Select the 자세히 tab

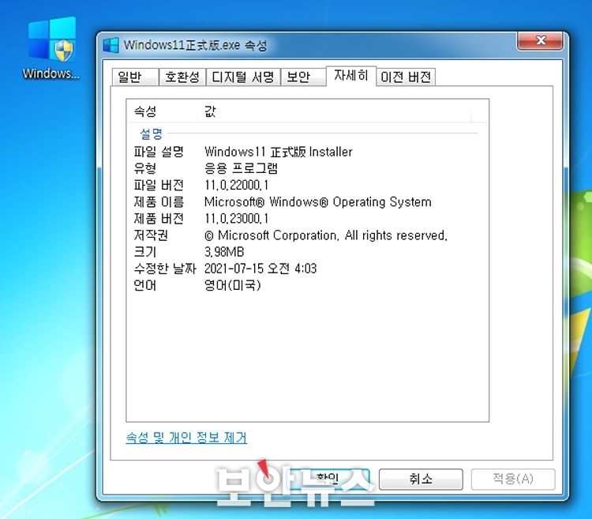350,76
